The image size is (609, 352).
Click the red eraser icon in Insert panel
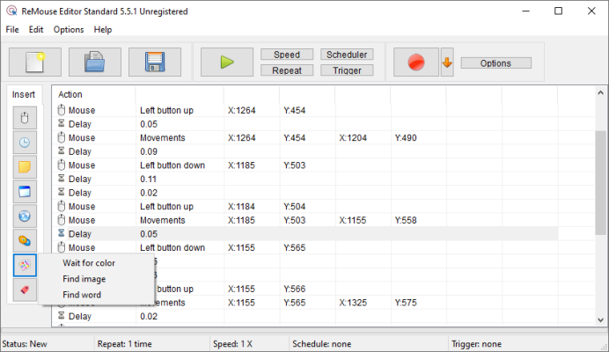[x=25, y=290]
